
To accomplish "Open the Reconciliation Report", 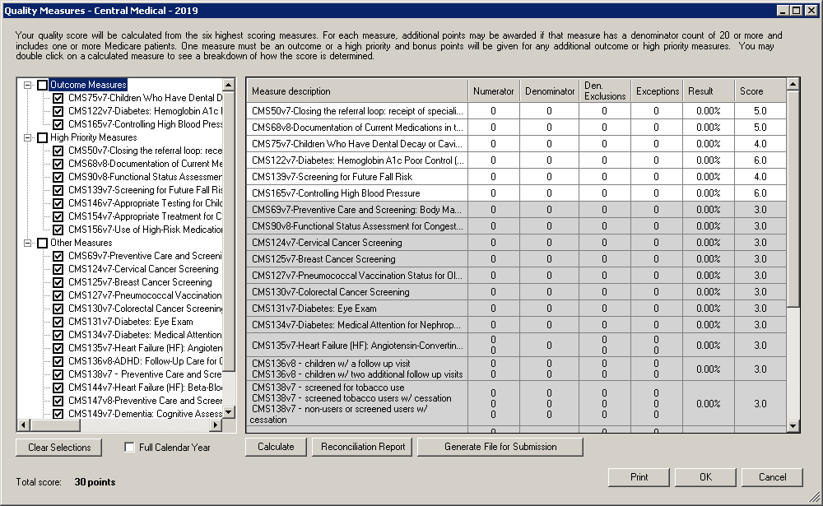I will click(363, 447).
